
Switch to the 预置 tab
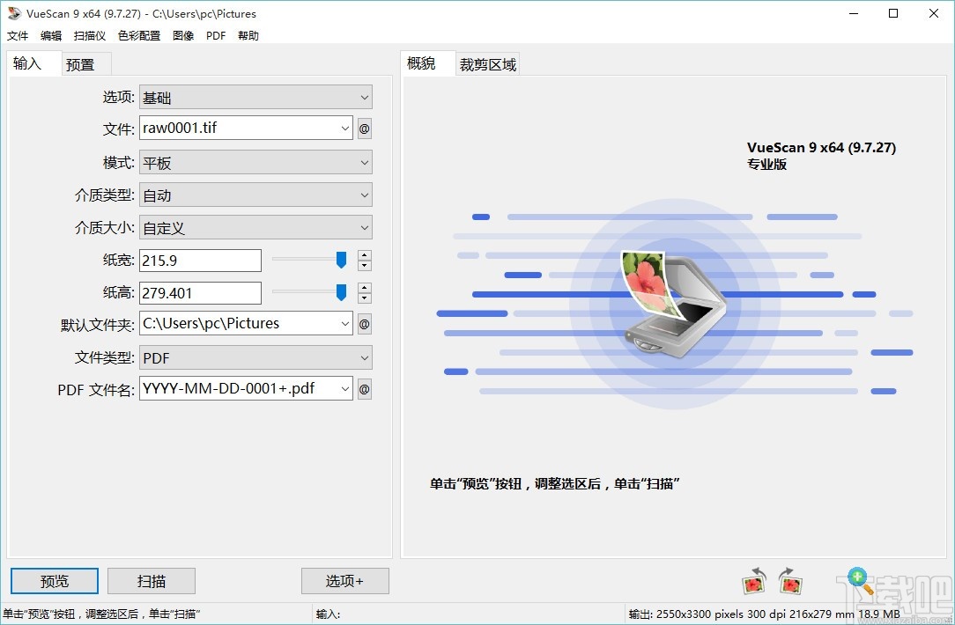tap(84, 63)
